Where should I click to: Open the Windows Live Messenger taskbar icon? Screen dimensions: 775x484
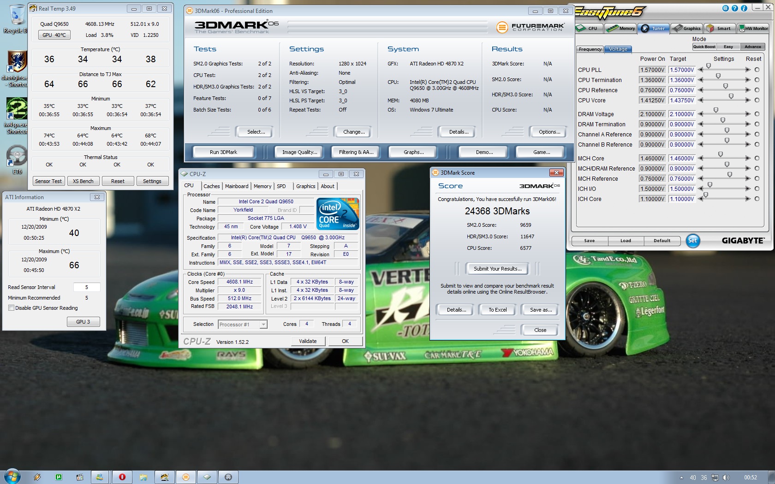pyautogui.click(x=100, y=477)
